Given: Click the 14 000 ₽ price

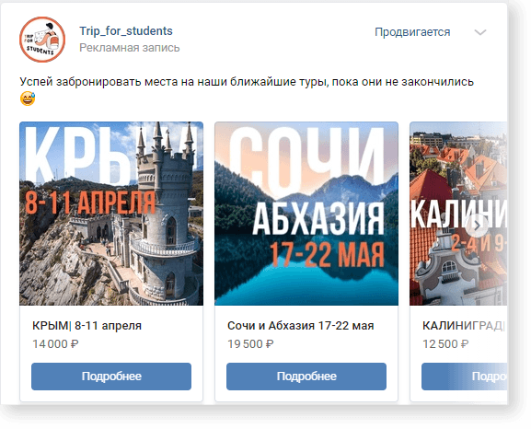Looking at the screenshot, I should [55, 344].
